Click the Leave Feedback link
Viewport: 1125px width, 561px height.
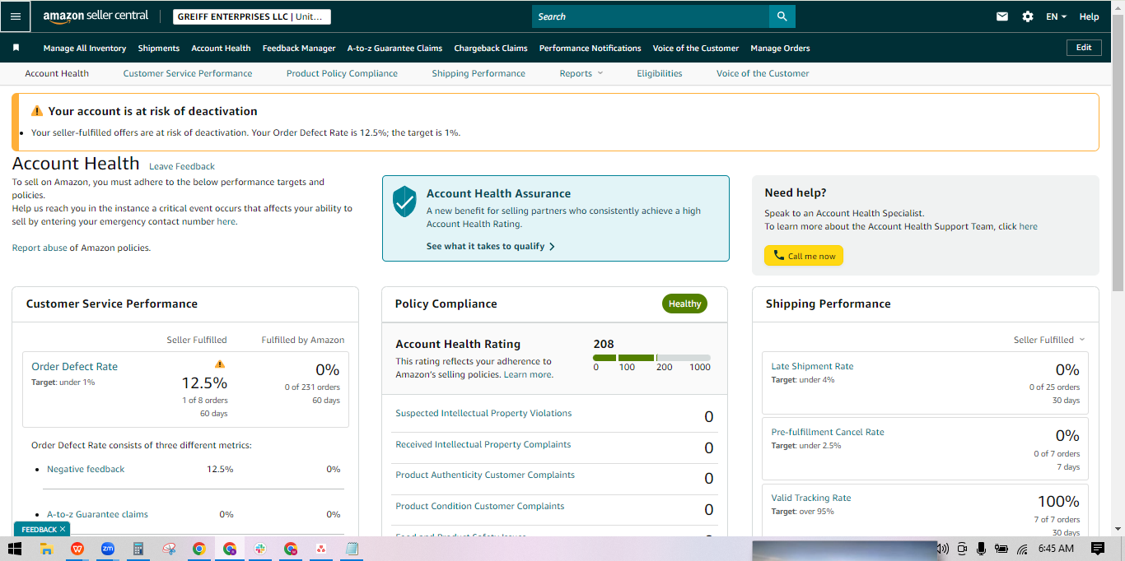click(x=182, y=166)
